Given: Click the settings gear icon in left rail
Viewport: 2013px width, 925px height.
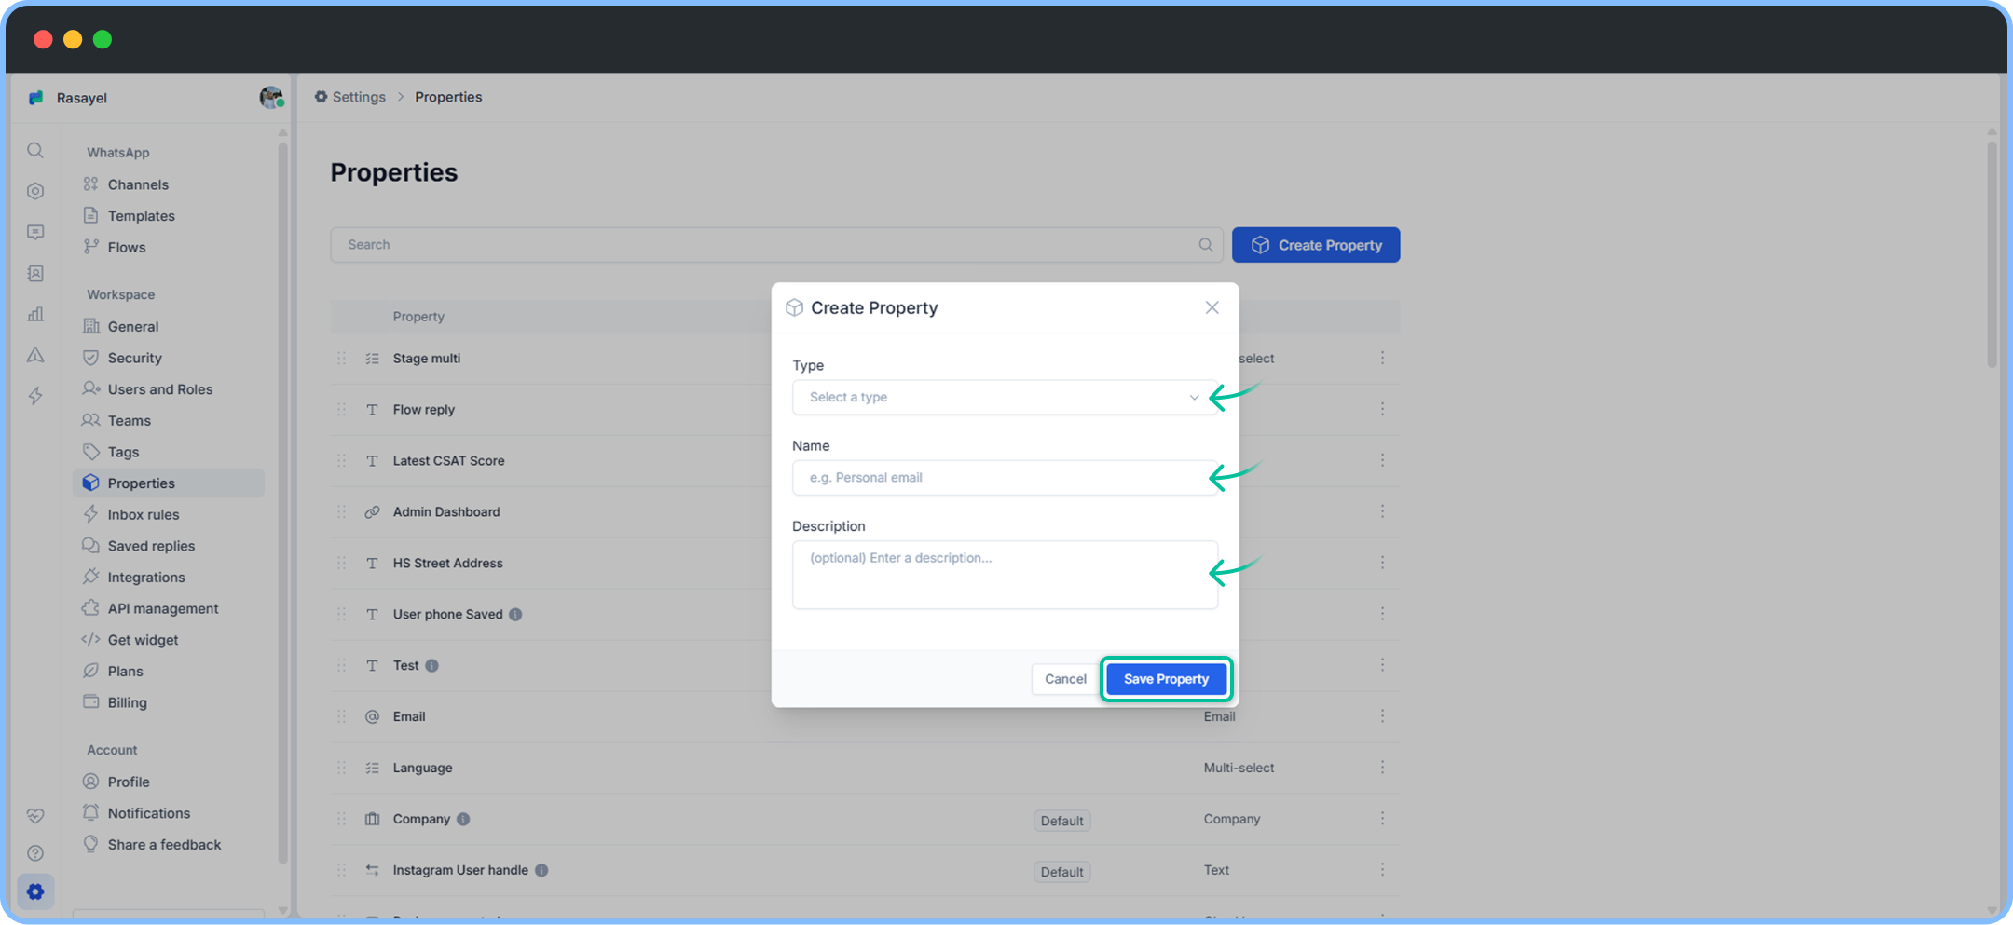Looking at the screenshot, I should point(35,891).
